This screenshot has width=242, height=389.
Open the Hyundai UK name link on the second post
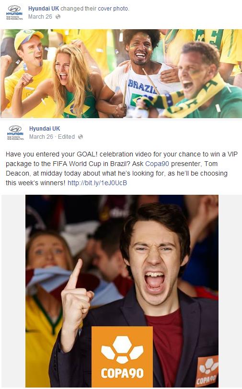(45, 129)
